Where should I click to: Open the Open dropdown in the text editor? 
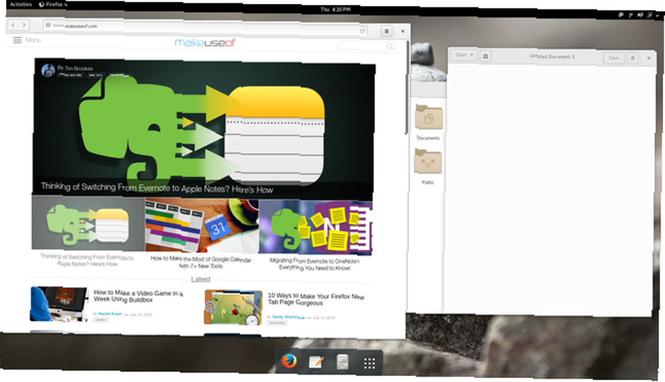pos(464,55)
